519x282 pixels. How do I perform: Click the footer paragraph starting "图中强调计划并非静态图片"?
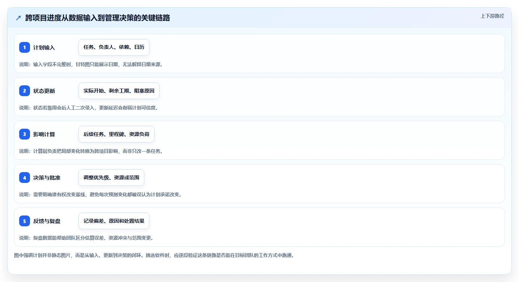[154, 255]
